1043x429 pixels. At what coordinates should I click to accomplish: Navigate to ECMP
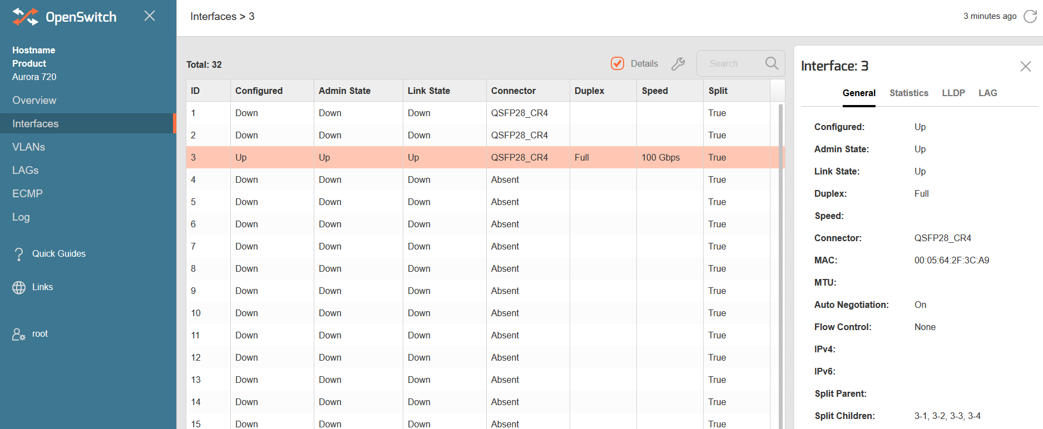point(27,194)
